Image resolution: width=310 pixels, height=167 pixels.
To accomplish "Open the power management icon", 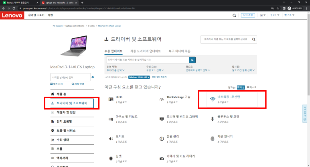I will [x=162, y=139].
